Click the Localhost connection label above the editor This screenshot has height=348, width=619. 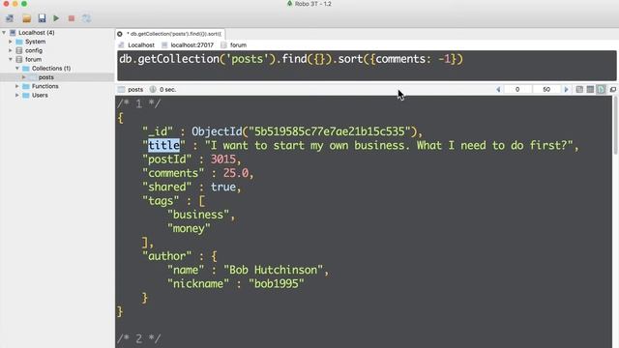coord(141,45)
